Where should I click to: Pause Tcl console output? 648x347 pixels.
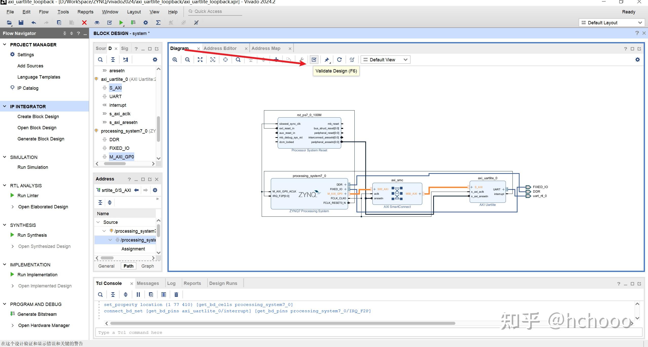point(138,295)
